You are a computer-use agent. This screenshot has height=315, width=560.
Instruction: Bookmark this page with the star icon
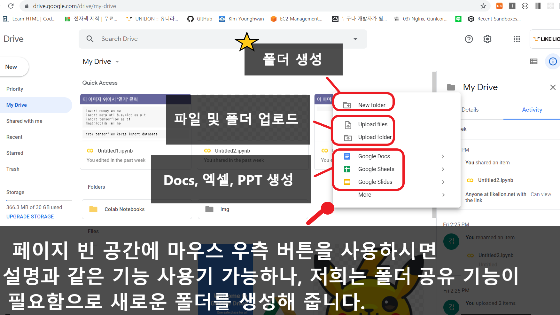(x=483, y=6)
